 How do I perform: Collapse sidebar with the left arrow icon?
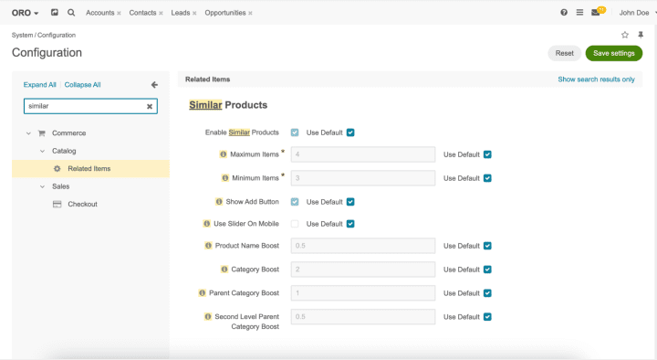154,85
